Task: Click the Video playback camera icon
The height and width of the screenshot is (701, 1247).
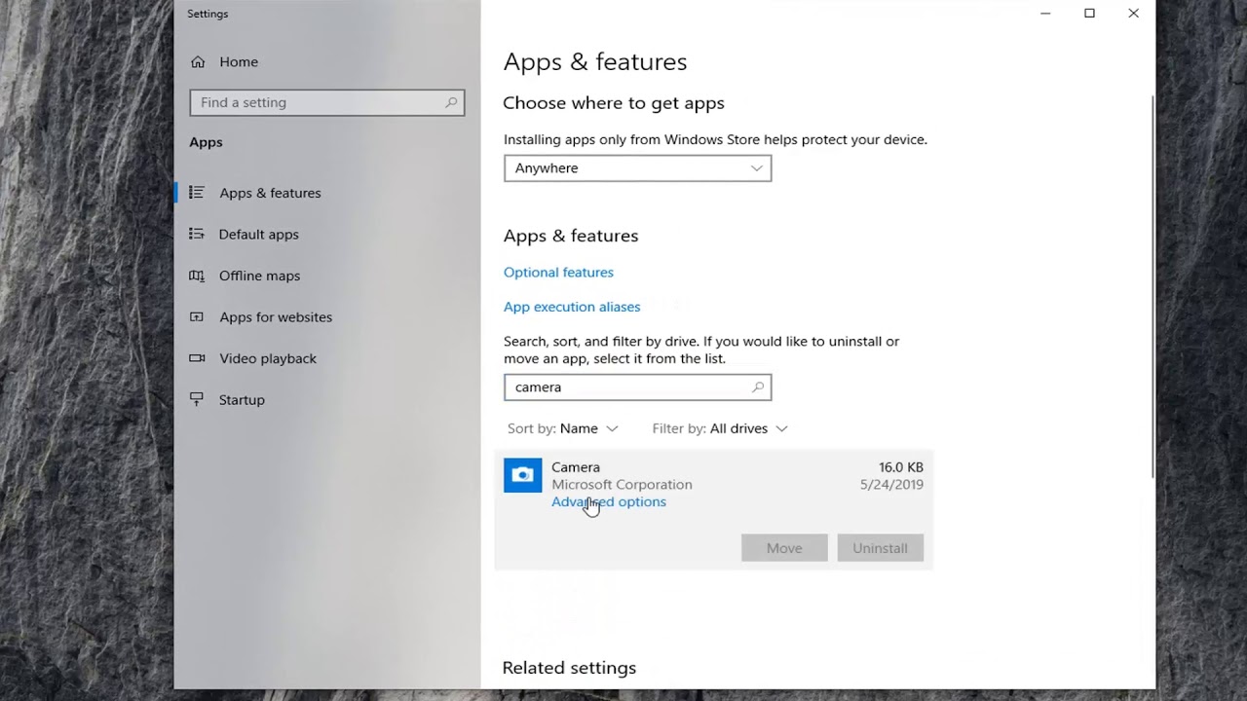Action: tap(197, 358)
